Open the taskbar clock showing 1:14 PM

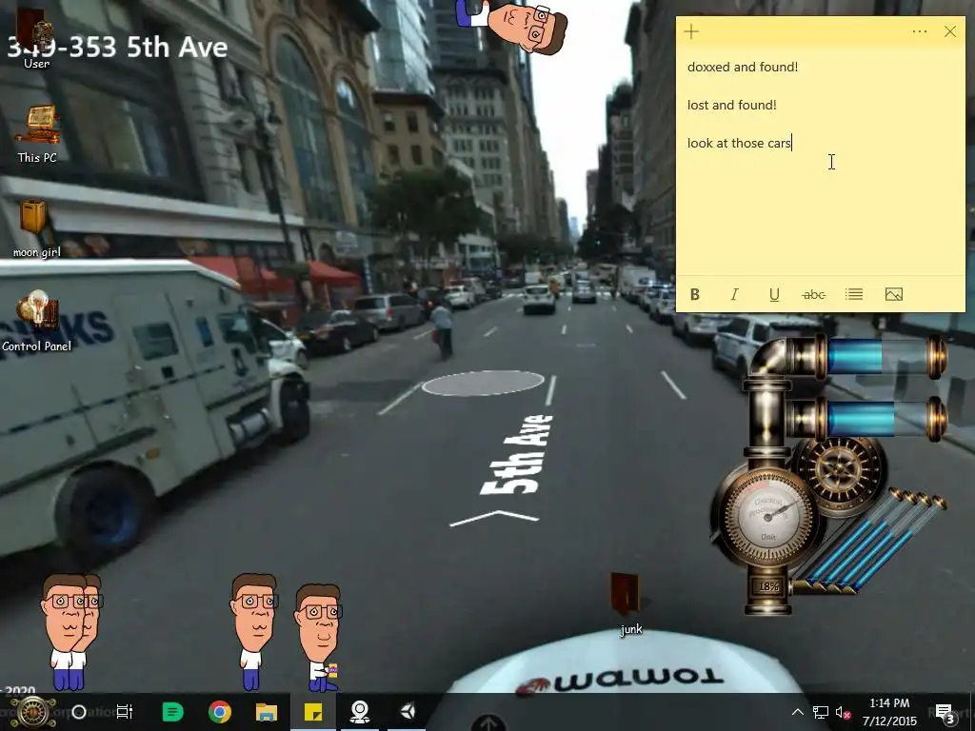[x=889, y=712]
